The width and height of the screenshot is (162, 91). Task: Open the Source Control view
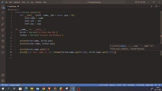point(3,18)
